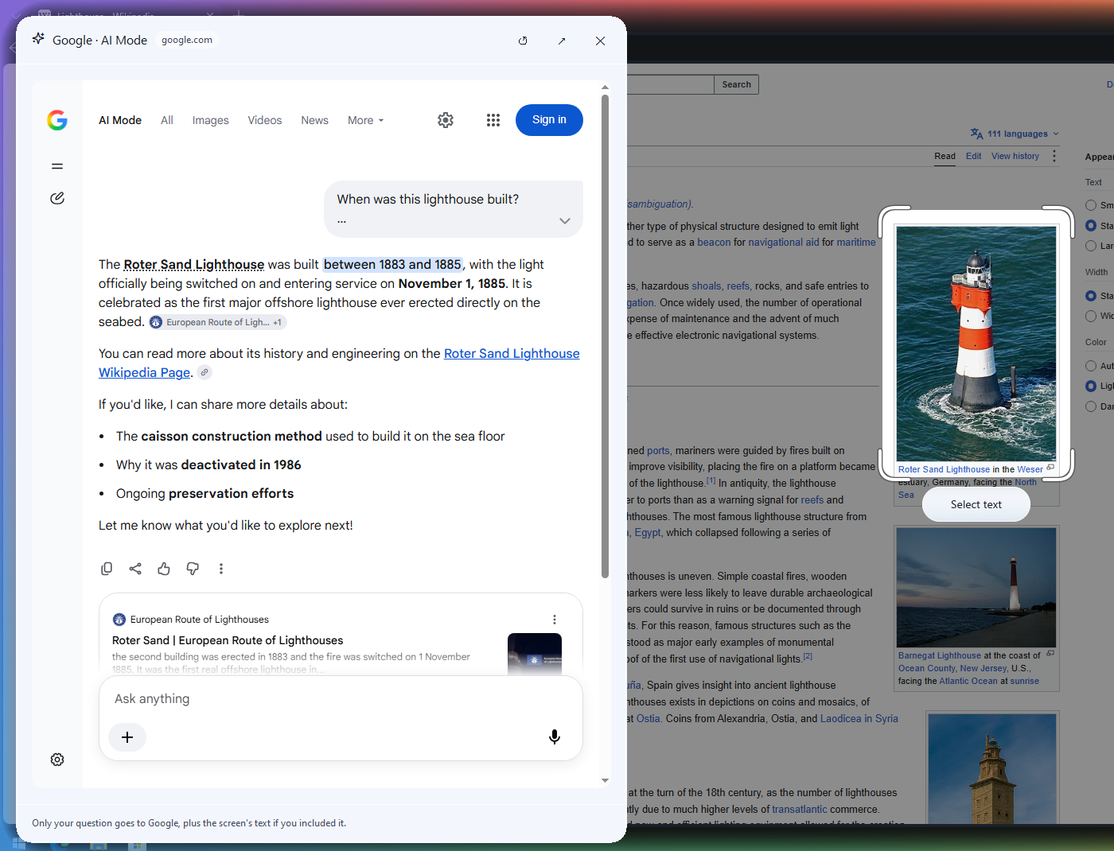Image resolution: width=1114 pixels, height=851 pixels.
Task: Start voice input with the microphone
Action: point(555,737)
